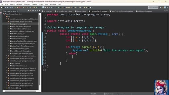Click the New file toolbar icon
The image size is (169, 95).
coord(2,7)
